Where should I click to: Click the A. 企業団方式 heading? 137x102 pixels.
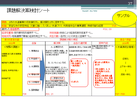tap(57, 47)
